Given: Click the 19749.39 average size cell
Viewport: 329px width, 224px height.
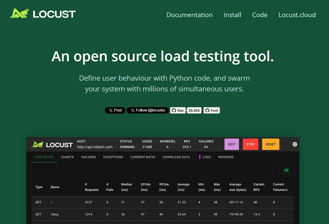Looking at the screenshot, I should [x=236, y=214].
